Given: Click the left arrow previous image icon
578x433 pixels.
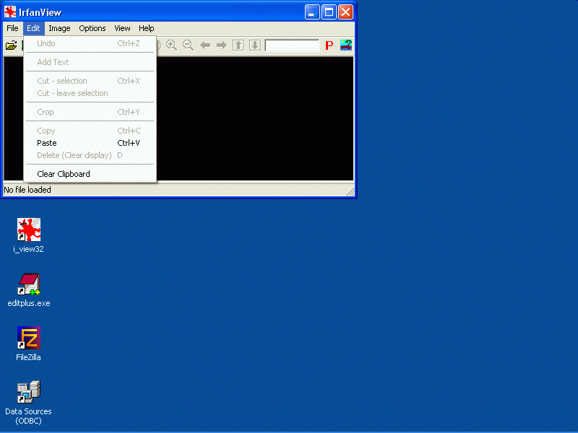Looking at the screenshot, I should tap(205, 45).
